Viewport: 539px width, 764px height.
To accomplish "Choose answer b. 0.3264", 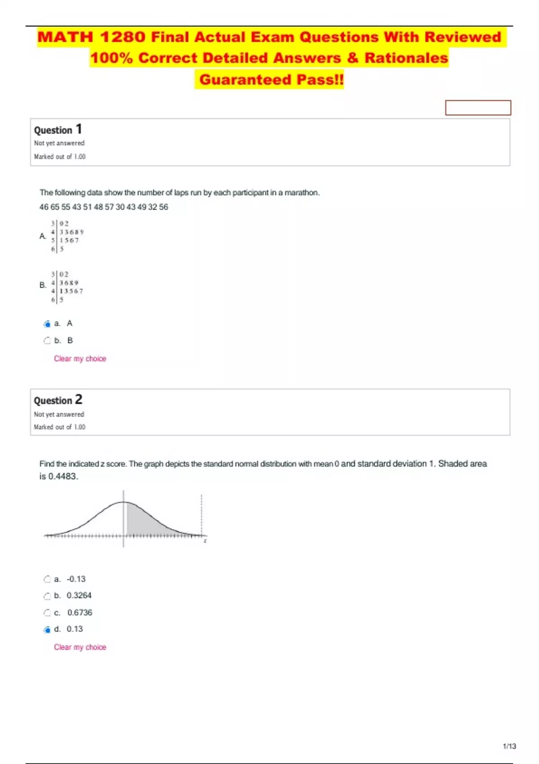I will tap(47, 595).
